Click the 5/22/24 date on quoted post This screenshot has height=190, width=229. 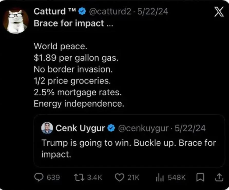click(x=190, y=128)
